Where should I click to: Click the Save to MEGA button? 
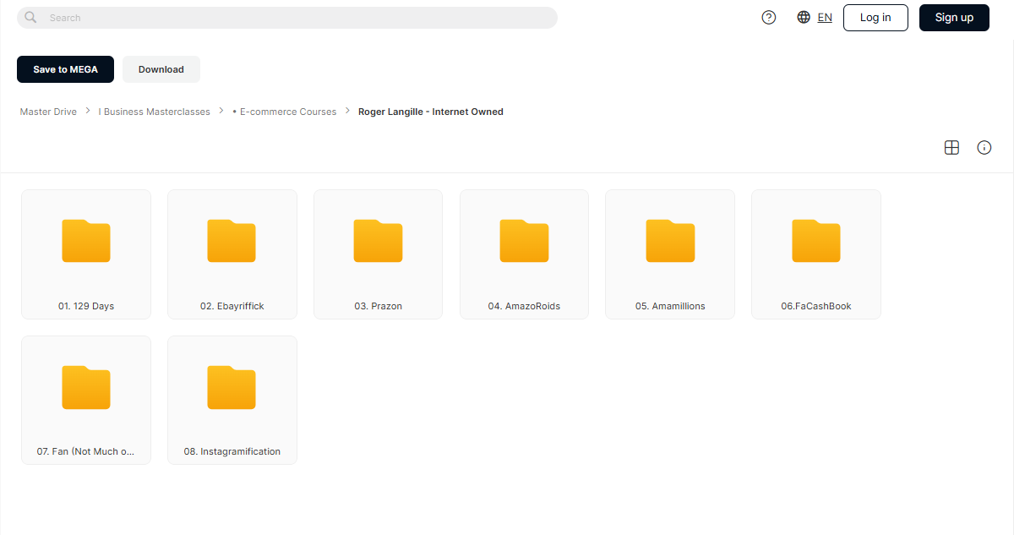tap(65, 69)
